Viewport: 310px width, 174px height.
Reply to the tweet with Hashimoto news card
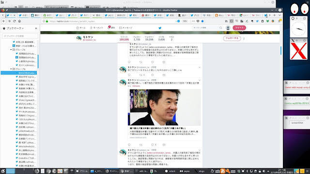[129, 145]
